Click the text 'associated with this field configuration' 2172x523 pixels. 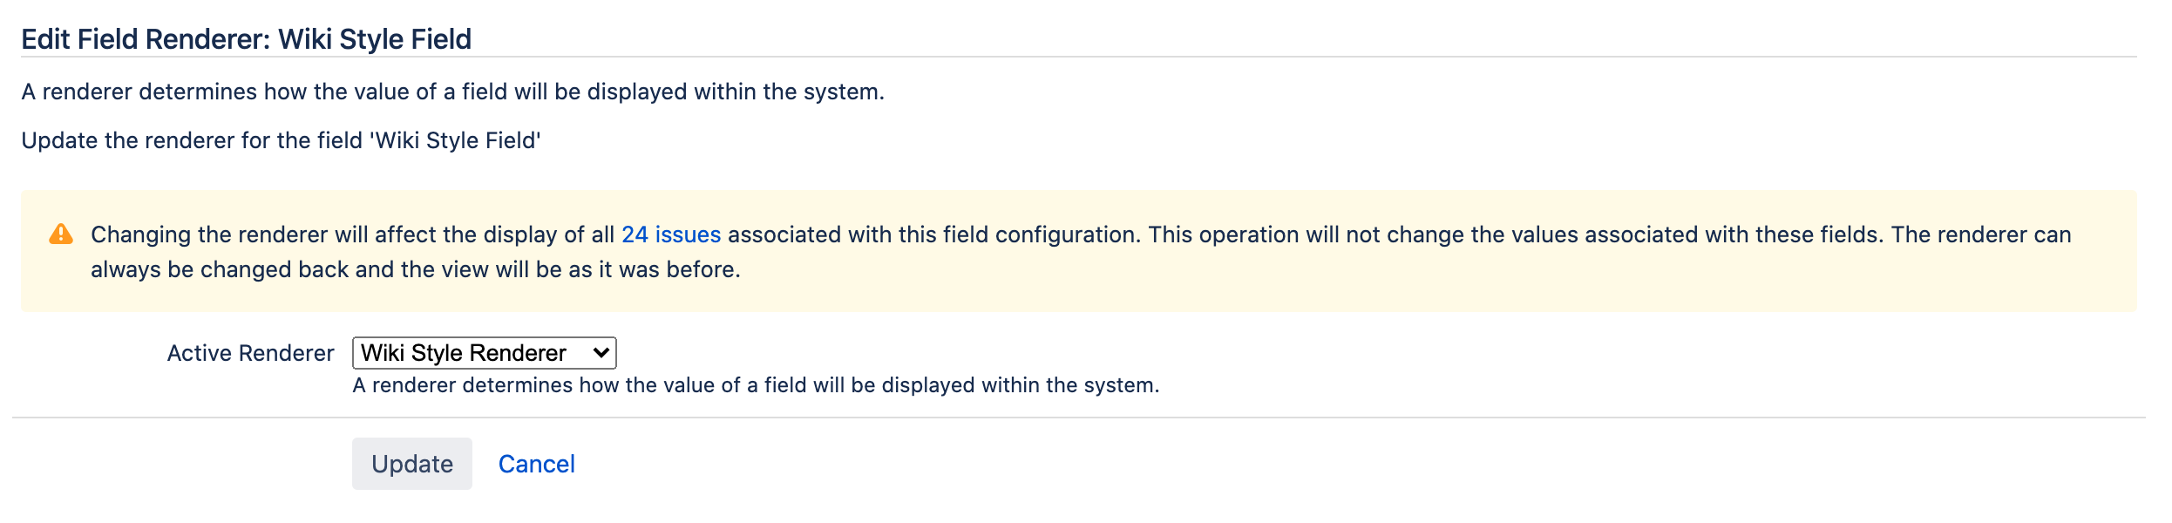click(933, 234)
